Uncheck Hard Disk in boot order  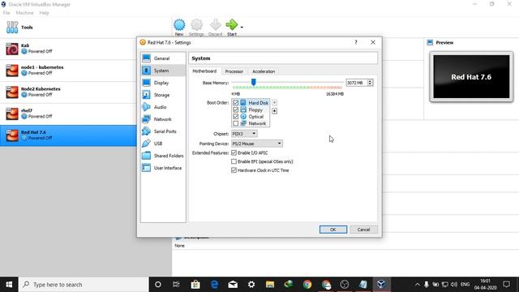(235, 103)
